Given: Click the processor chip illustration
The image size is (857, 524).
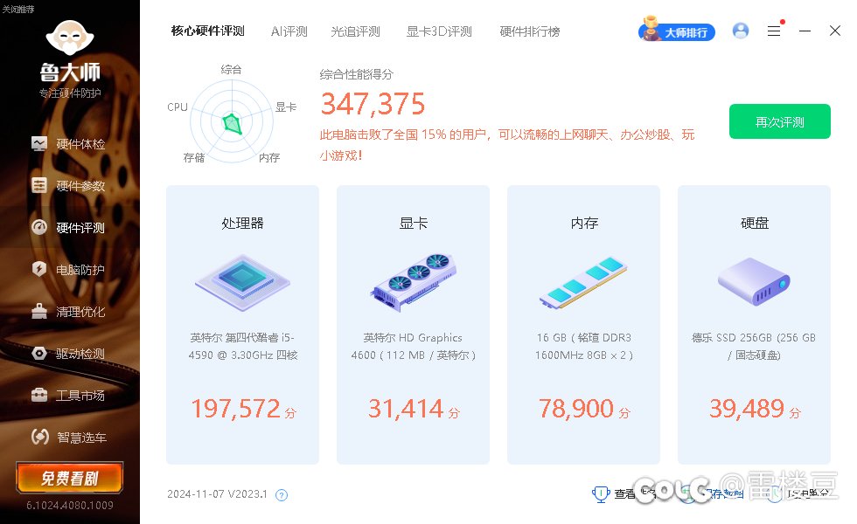Looking at the screenshot, I should coord(243,282).
